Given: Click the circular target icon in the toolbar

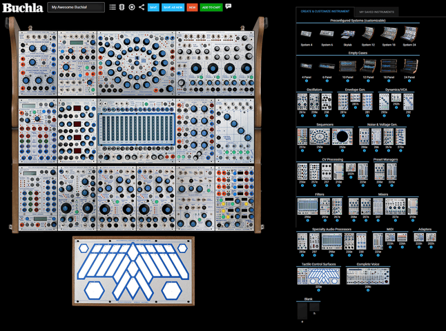Looking at the screenshot, I should pyautogui.click(x=132, y=7).
